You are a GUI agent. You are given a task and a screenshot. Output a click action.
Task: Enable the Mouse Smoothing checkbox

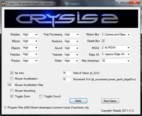[12, 91]
